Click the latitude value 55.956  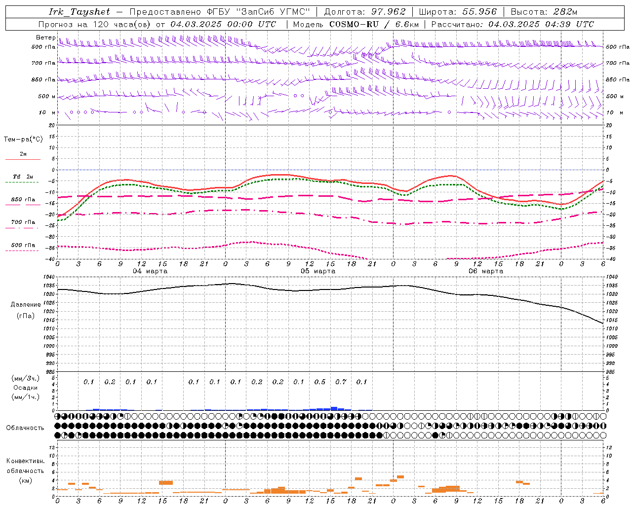pos(479,12)
